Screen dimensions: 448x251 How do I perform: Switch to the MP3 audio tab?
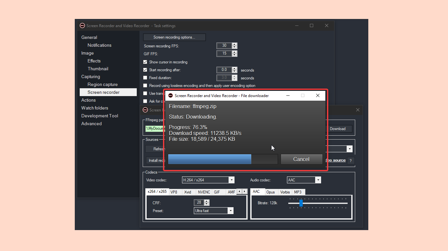tap(298, 192)
